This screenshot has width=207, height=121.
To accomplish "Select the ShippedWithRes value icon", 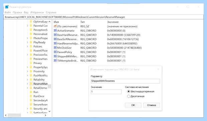I will coord(55,56).
